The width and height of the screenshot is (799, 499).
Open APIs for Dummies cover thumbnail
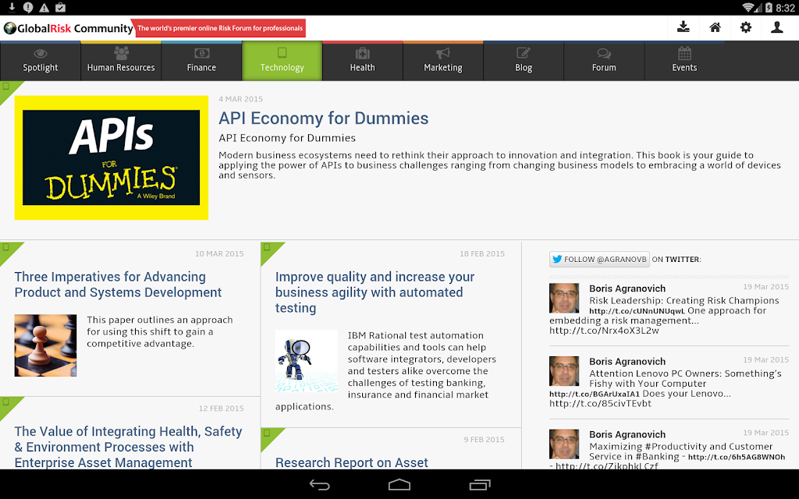tap(111, 157)
